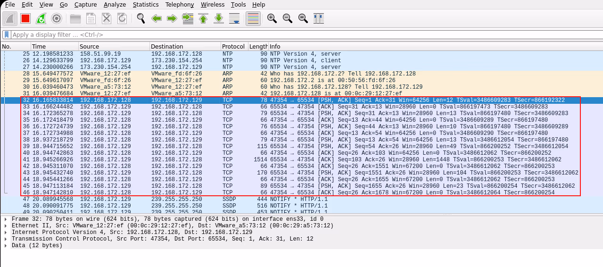The width and height of the screenshot is (603, 267).
Task: Open the Tools menu
Action: coord(239,5)
